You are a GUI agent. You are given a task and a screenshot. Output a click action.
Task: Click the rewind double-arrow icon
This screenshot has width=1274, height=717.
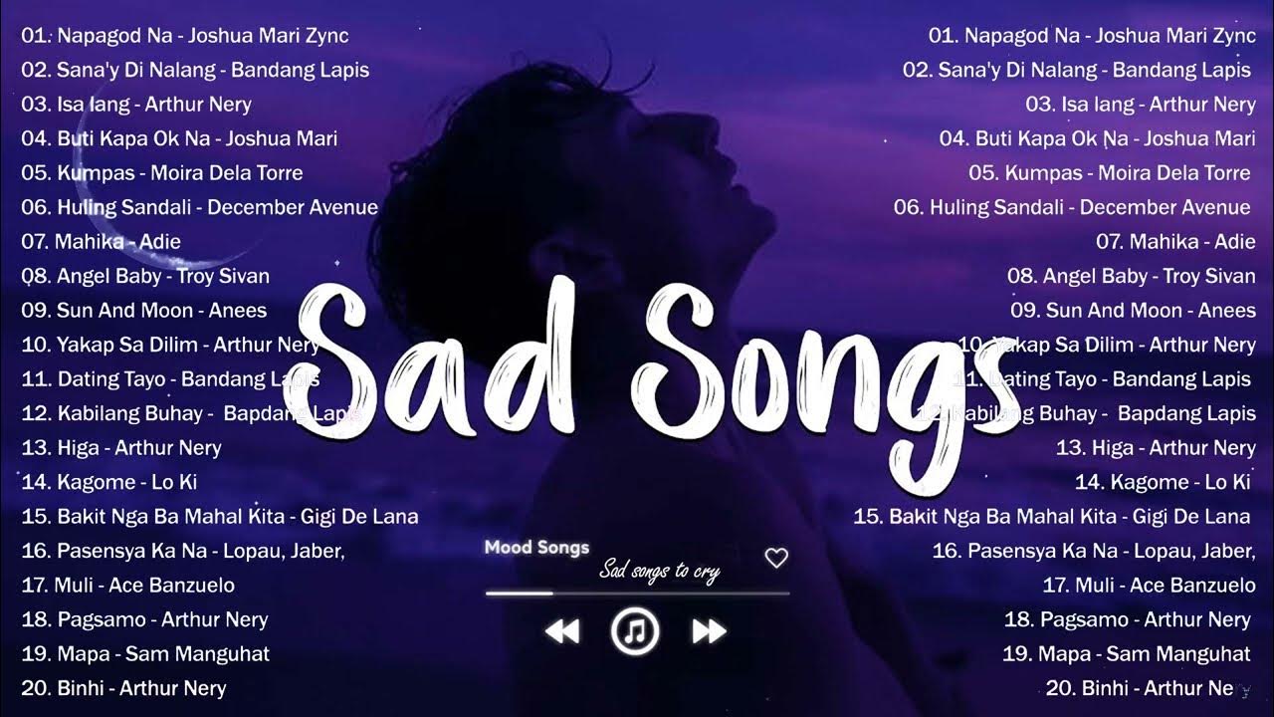[x=562, y=630]
